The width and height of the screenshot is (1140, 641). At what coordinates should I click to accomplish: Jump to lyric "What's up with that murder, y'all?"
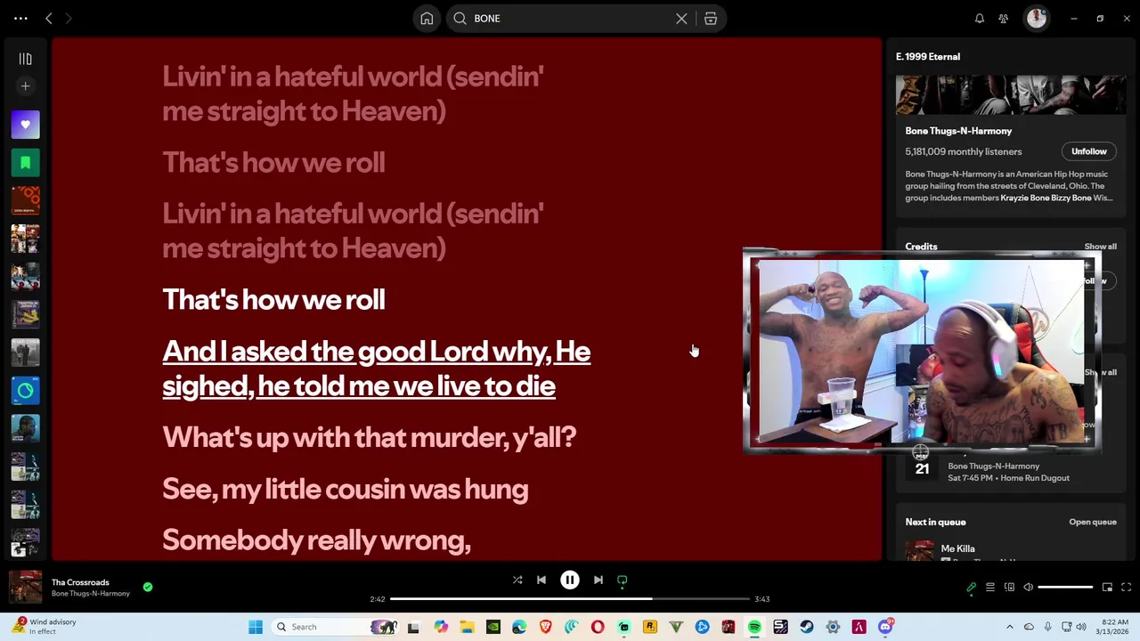(x=370, y=437)
